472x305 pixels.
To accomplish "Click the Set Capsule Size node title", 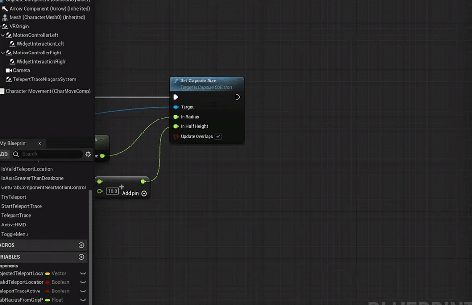I will 198,80.
